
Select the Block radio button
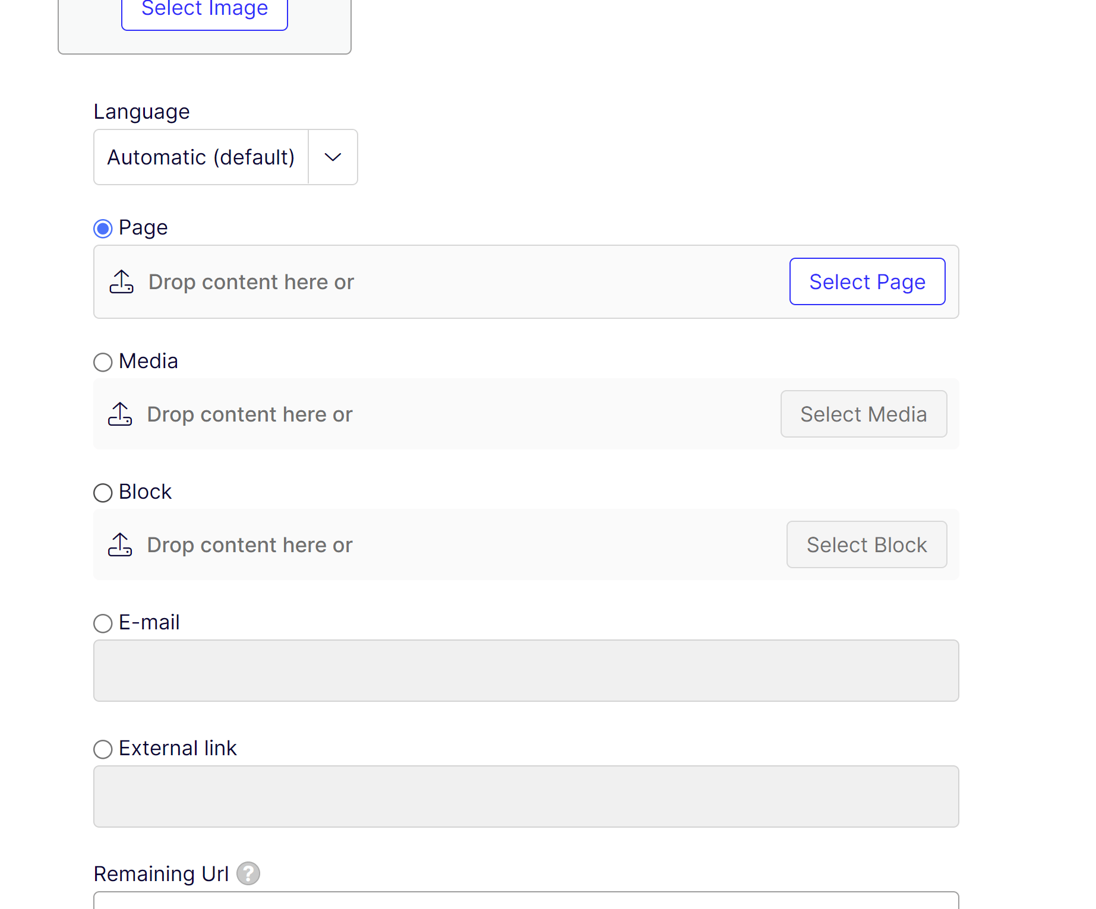coord(102,492)
